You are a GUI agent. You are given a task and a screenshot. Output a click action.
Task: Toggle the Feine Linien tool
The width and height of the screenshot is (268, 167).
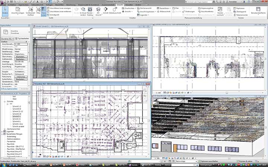coord(44,12)
